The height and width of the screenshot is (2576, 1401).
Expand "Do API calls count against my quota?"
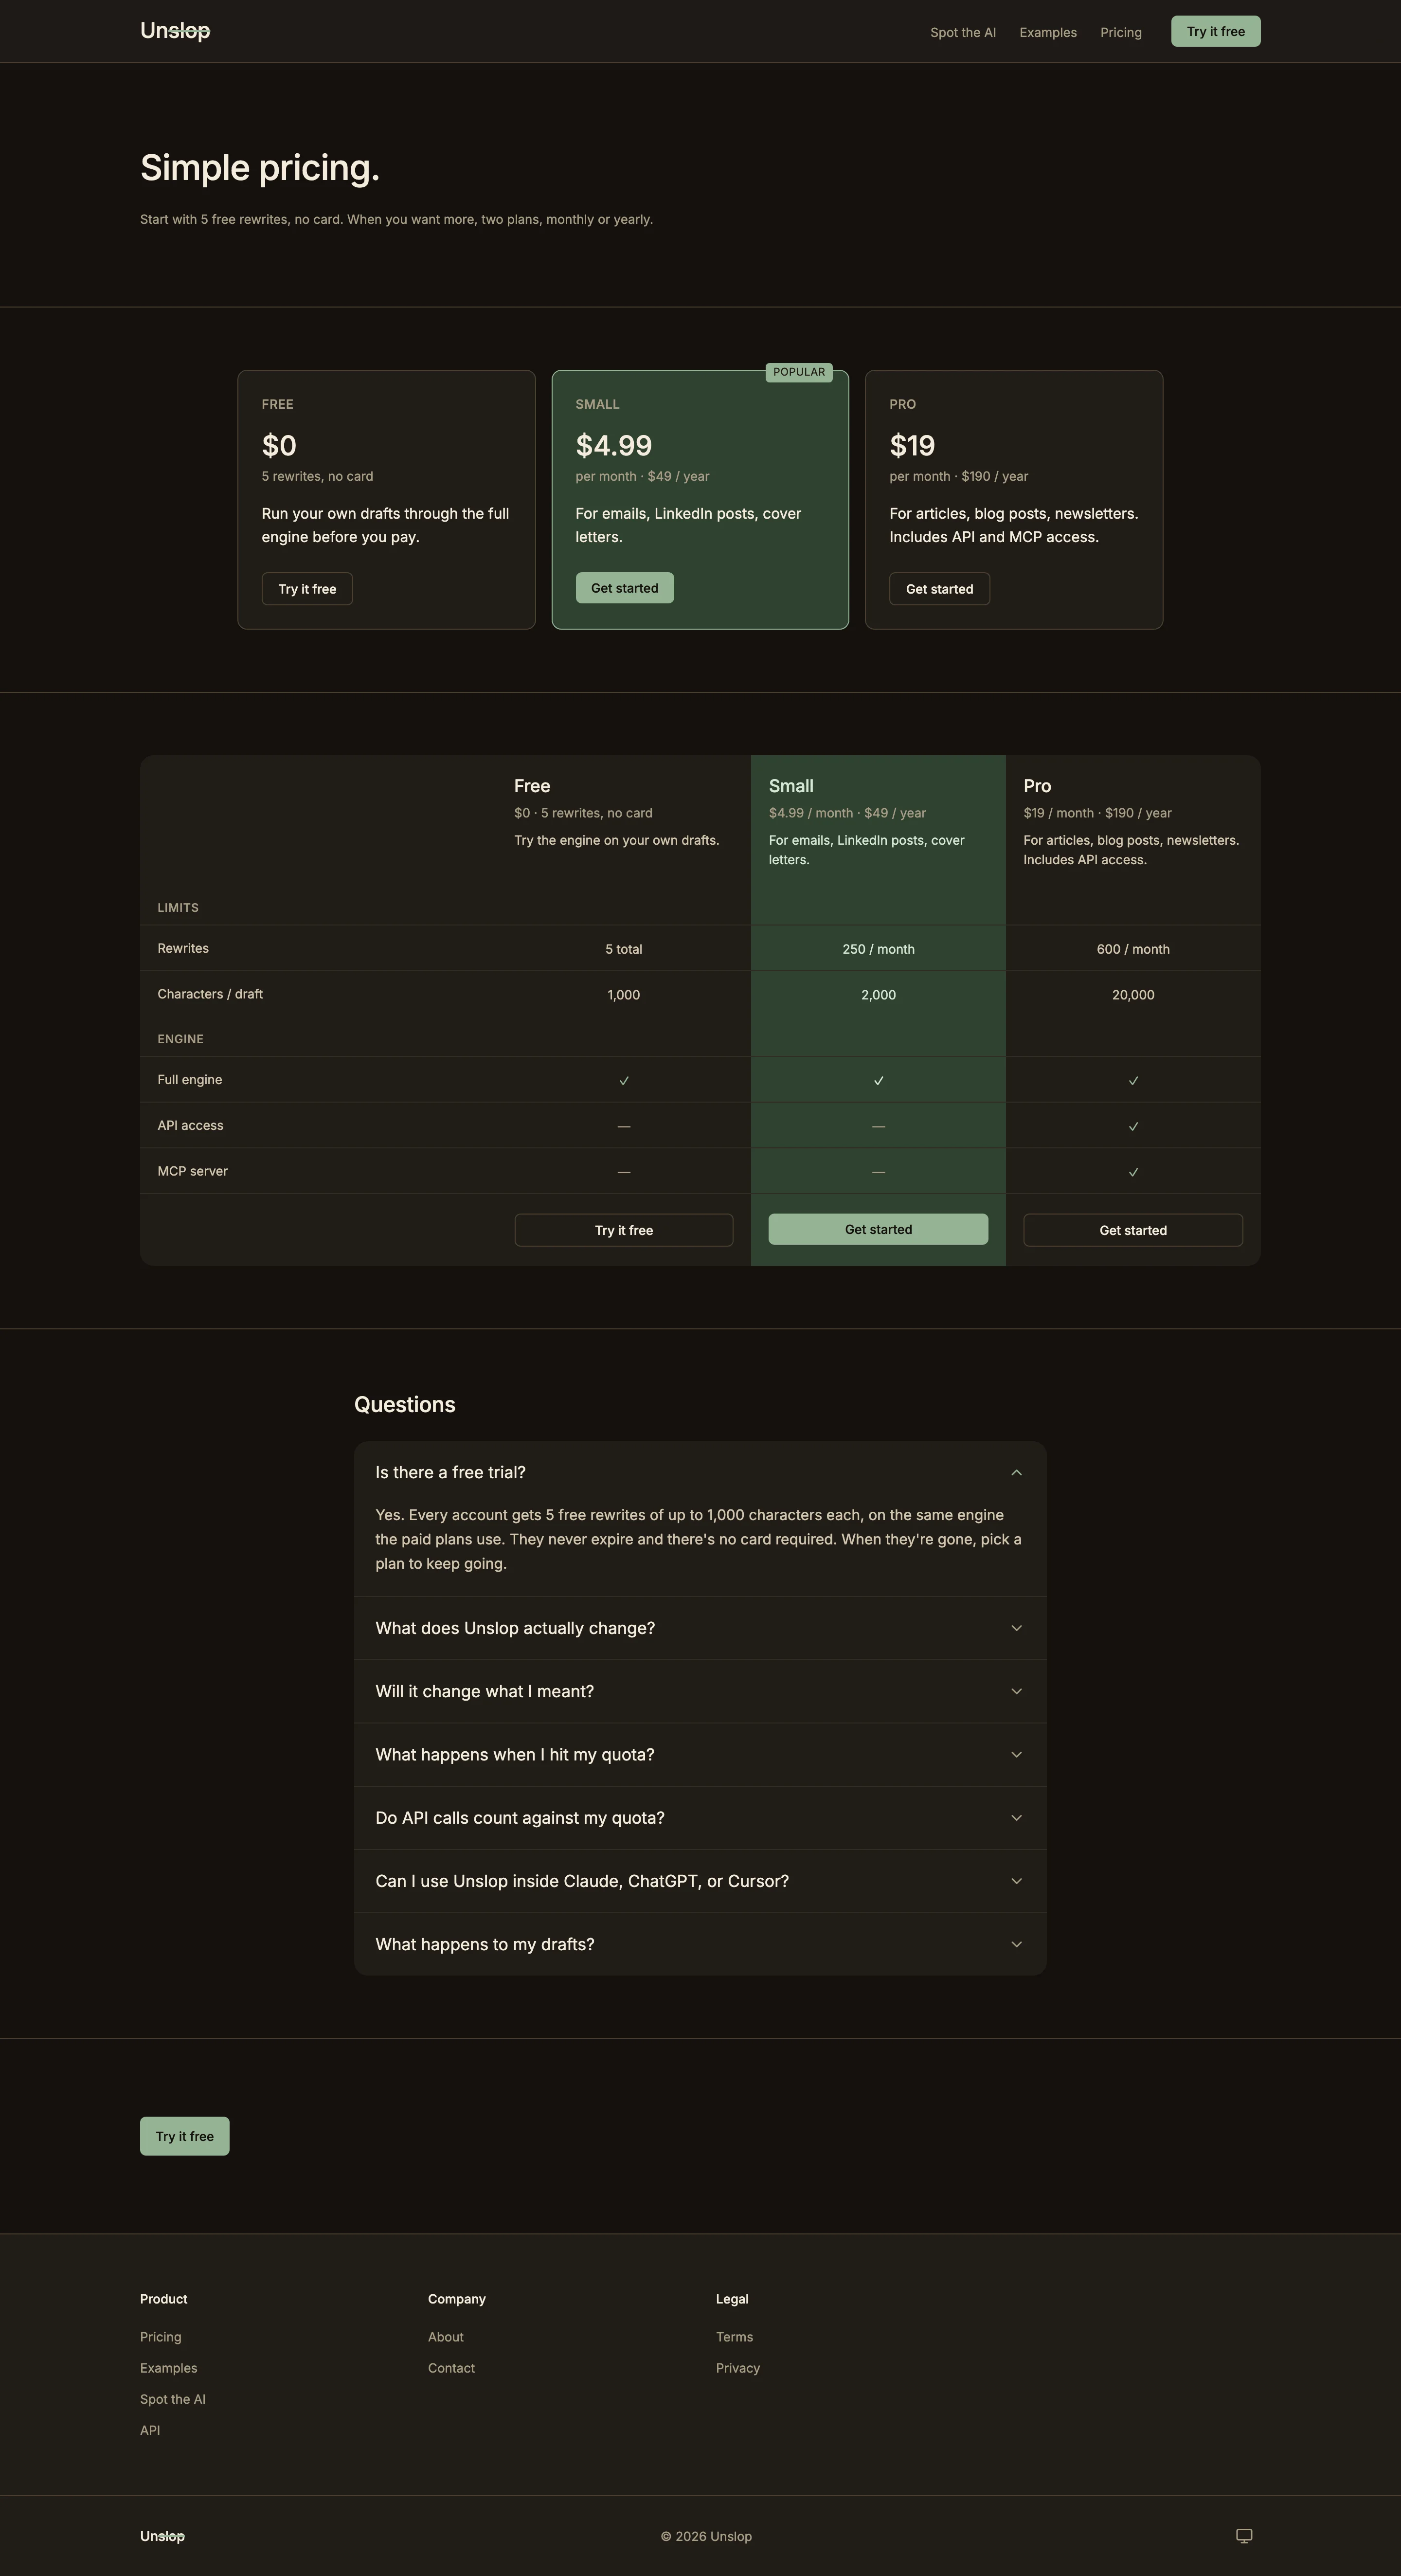pyautogui.click(x=700, y=1817)
